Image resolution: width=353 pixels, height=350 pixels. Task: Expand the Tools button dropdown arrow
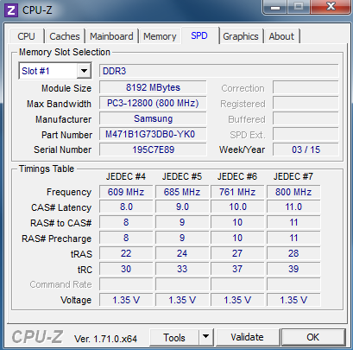pyautogui.click(x=205, y=337)
